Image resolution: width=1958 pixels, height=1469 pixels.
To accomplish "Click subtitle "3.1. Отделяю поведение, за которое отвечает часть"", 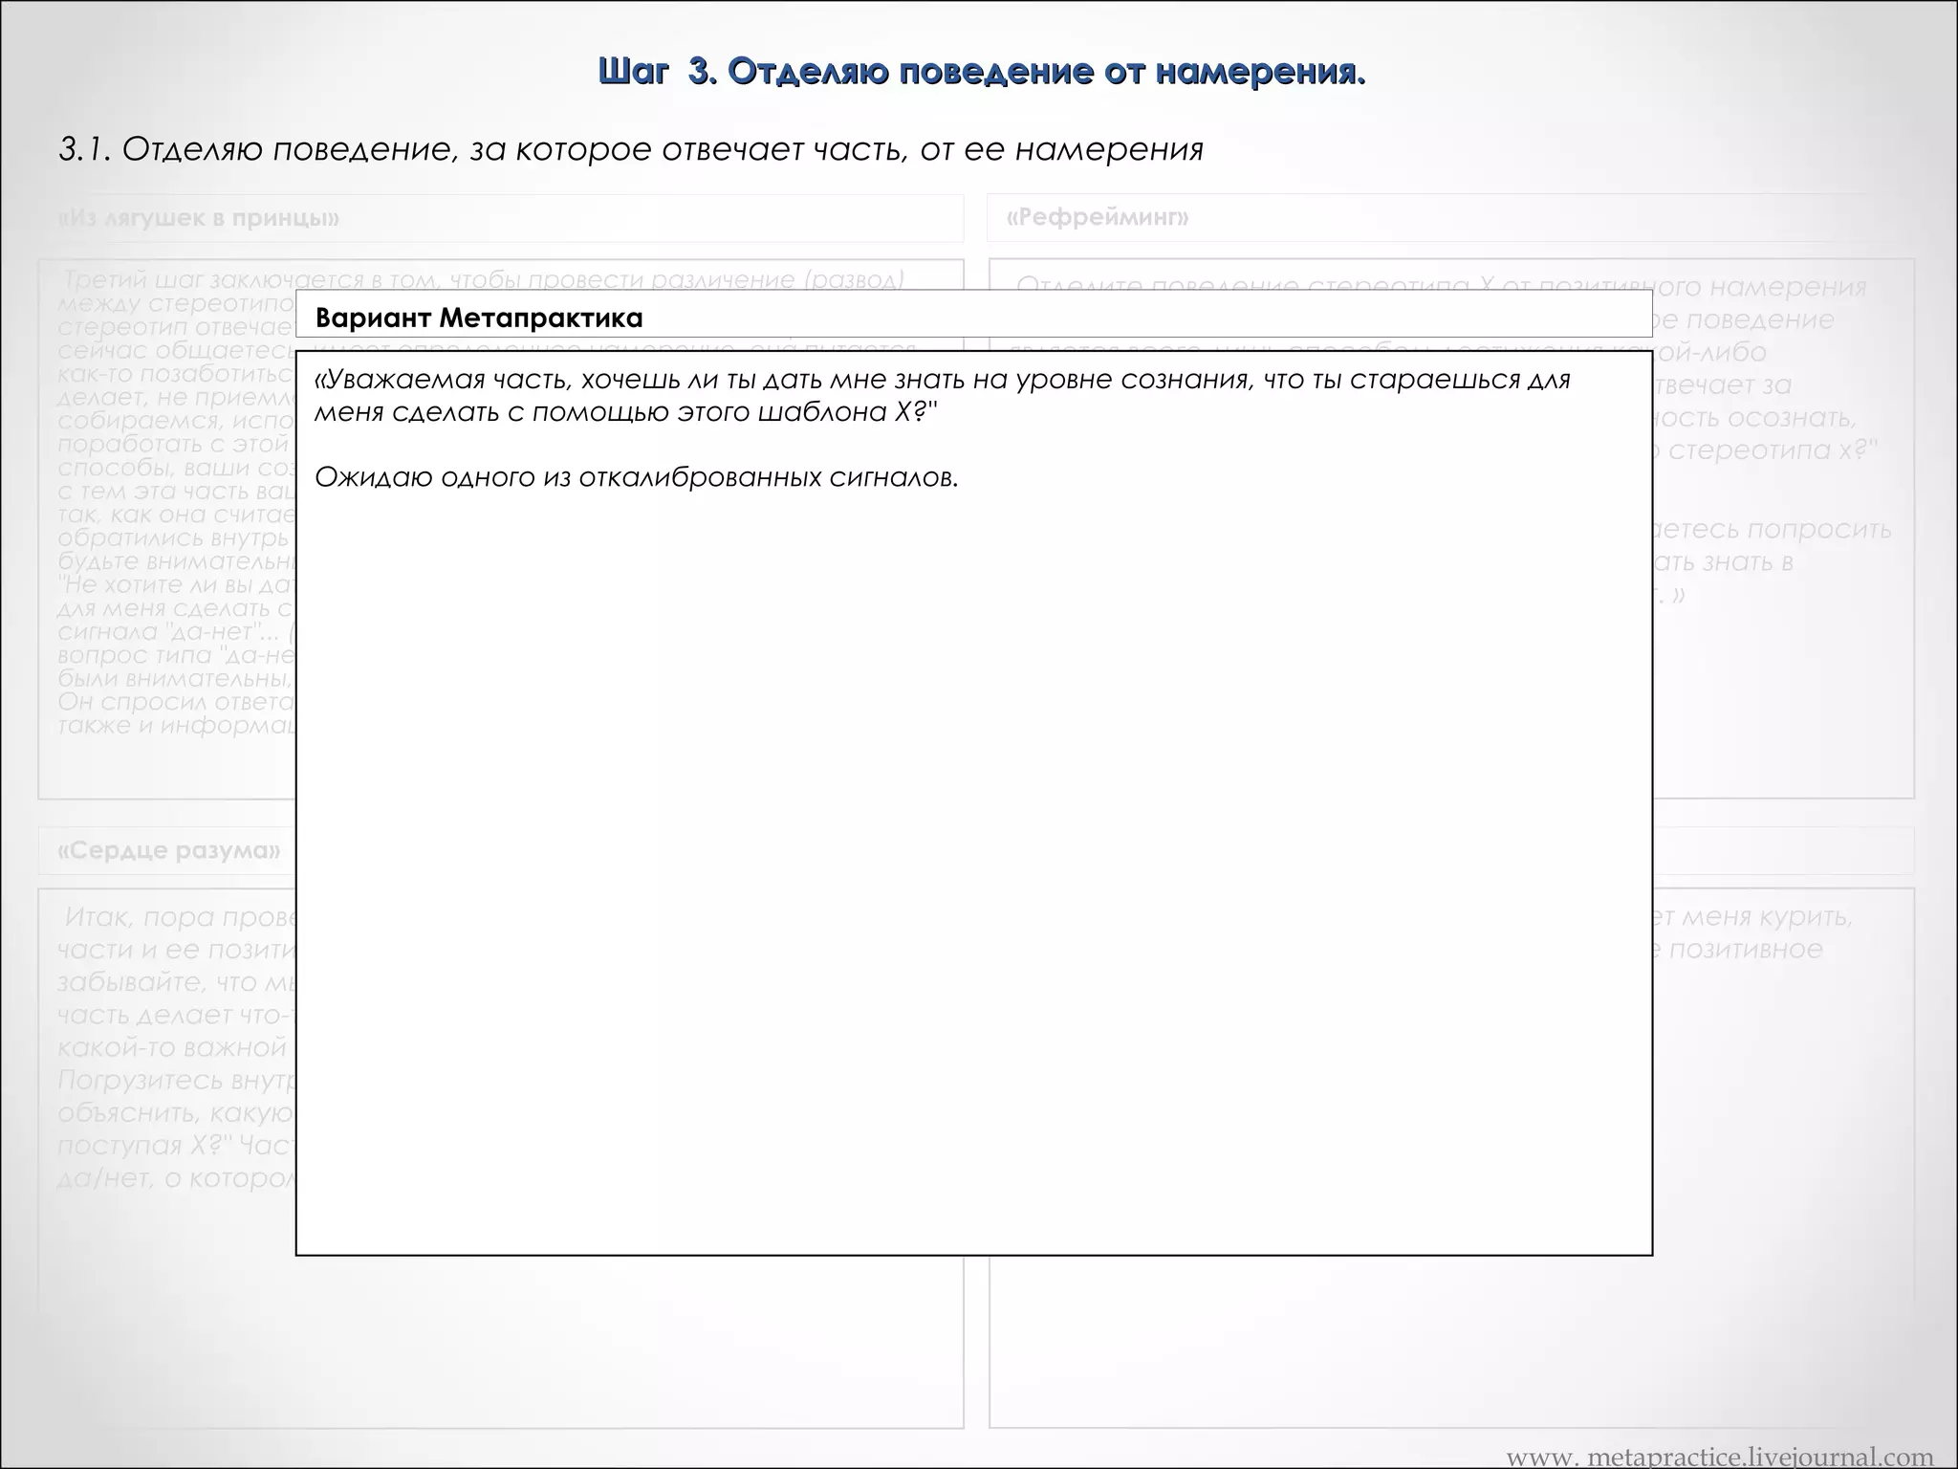I will (631, 149).
